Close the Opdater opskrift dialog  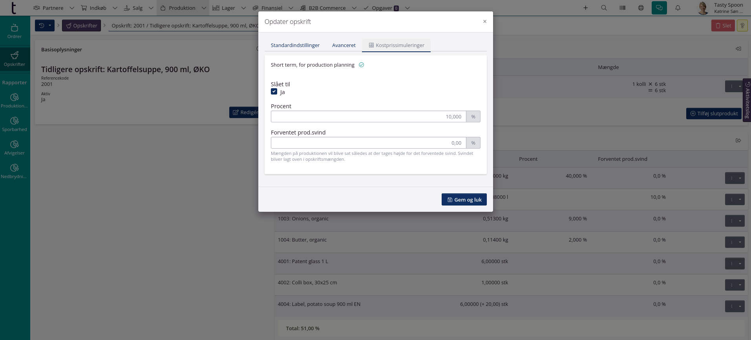(484, 22)
